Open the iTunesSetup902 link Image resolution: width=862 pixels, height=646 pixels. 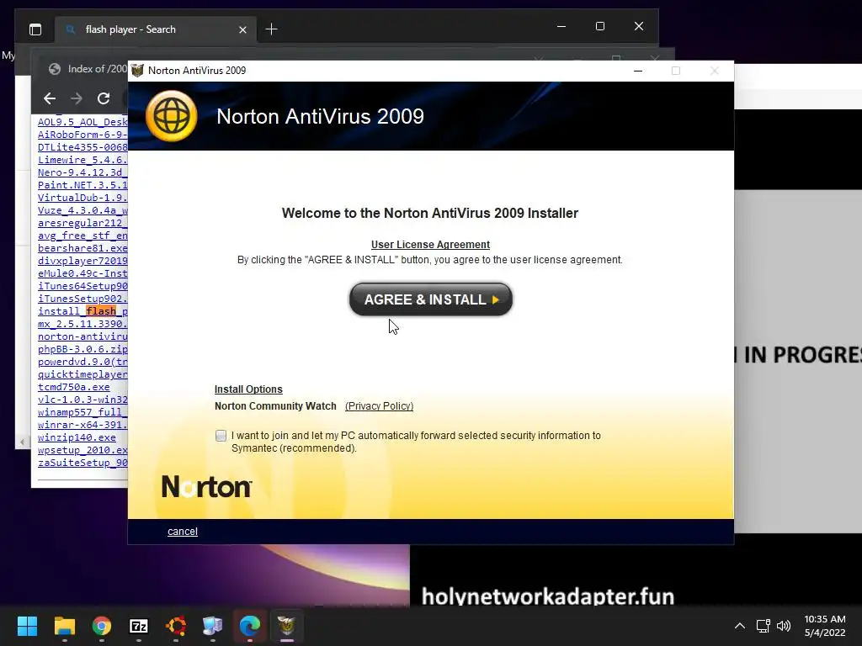point(82,299)
